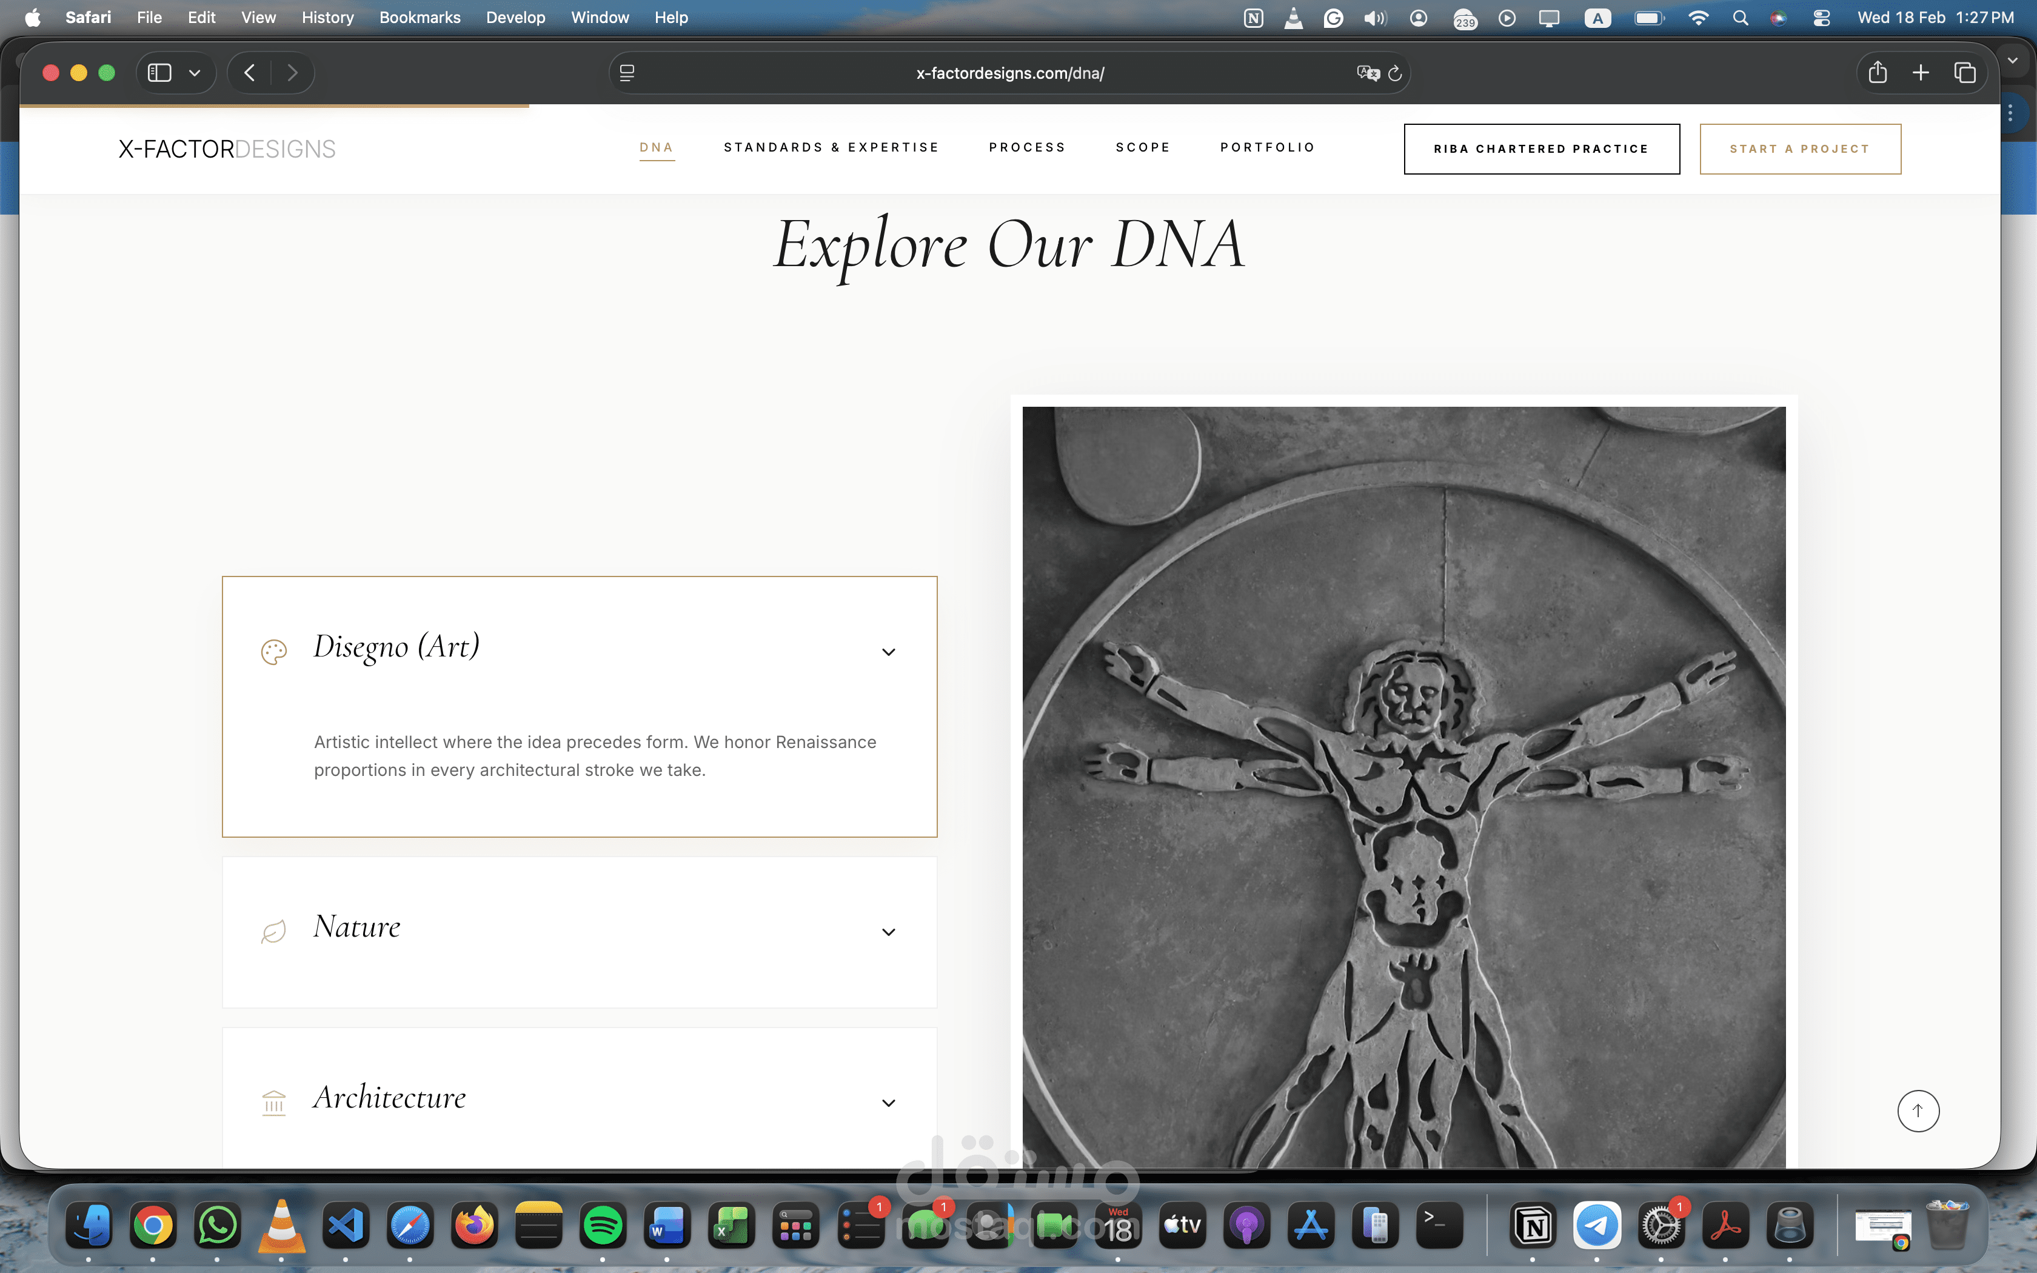Open sidebar options dropdown arrow
This screenshot has height=1273, width=2037.
pyautogui.click(x=195, y=73)
